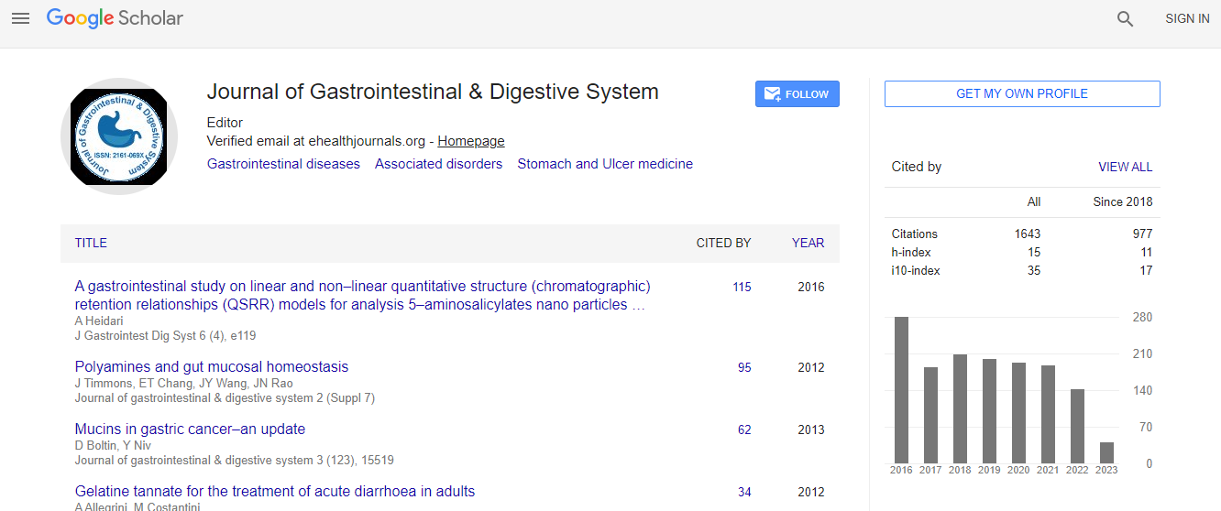Click Get My Own Profile button
Viewport: 1221px width, 511px height.
pyautogui.click(x=1022, y=93)
